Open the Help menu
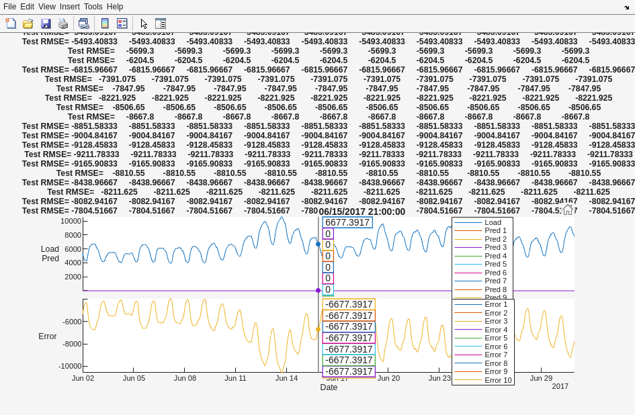The width and height of the screenshot is (635, 415). 115,7
